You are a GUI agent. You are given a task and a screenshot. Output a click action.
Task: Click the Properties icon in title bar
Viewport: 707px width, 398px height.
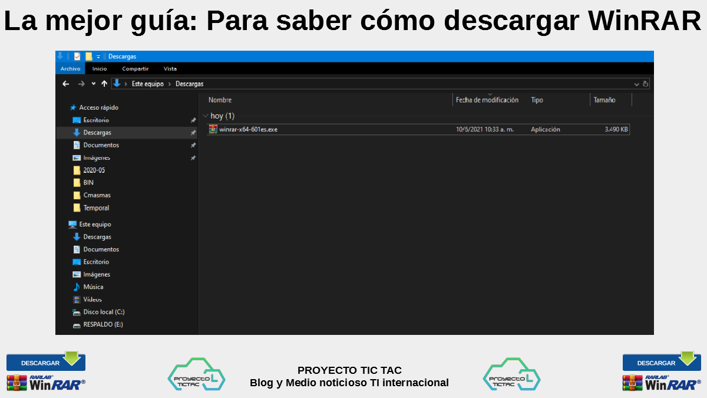tap(77, 57)
